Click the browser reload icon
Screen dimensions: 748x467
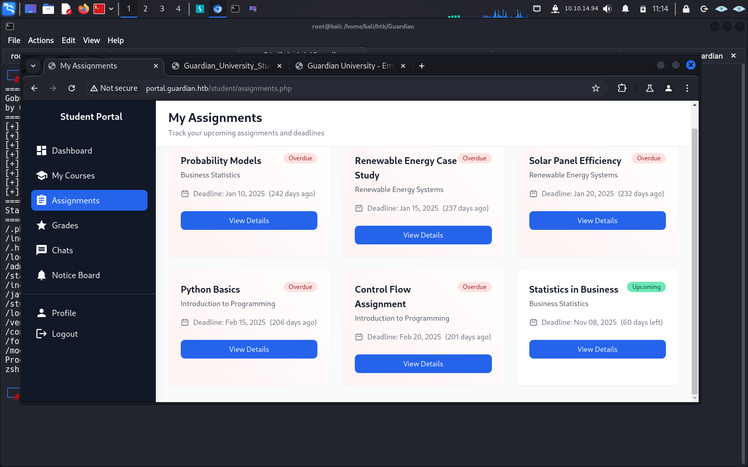pyautogui.click(x=72, y=88)
